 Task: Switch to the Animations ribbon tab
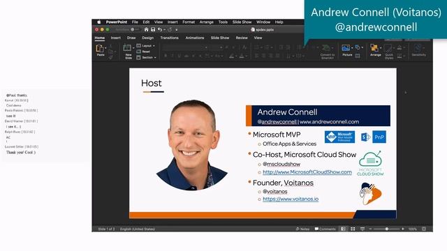pyautogui.click(x=195, y=38)
